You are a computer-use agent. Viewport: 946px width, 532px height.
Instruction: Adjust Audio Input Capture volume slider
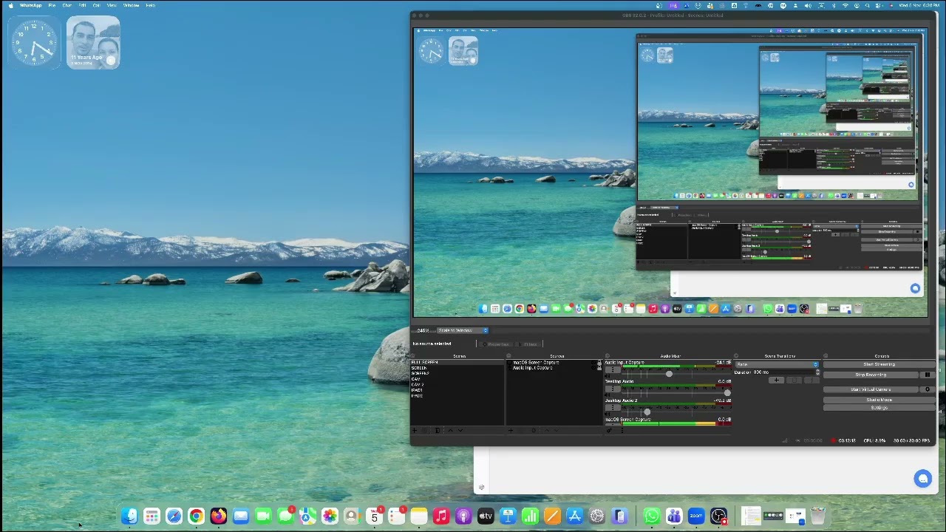click(669, 374)
